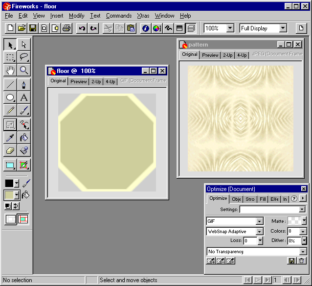Toggle the Layers panel toolbar button

pyautogui.click(x=191, y=28)
